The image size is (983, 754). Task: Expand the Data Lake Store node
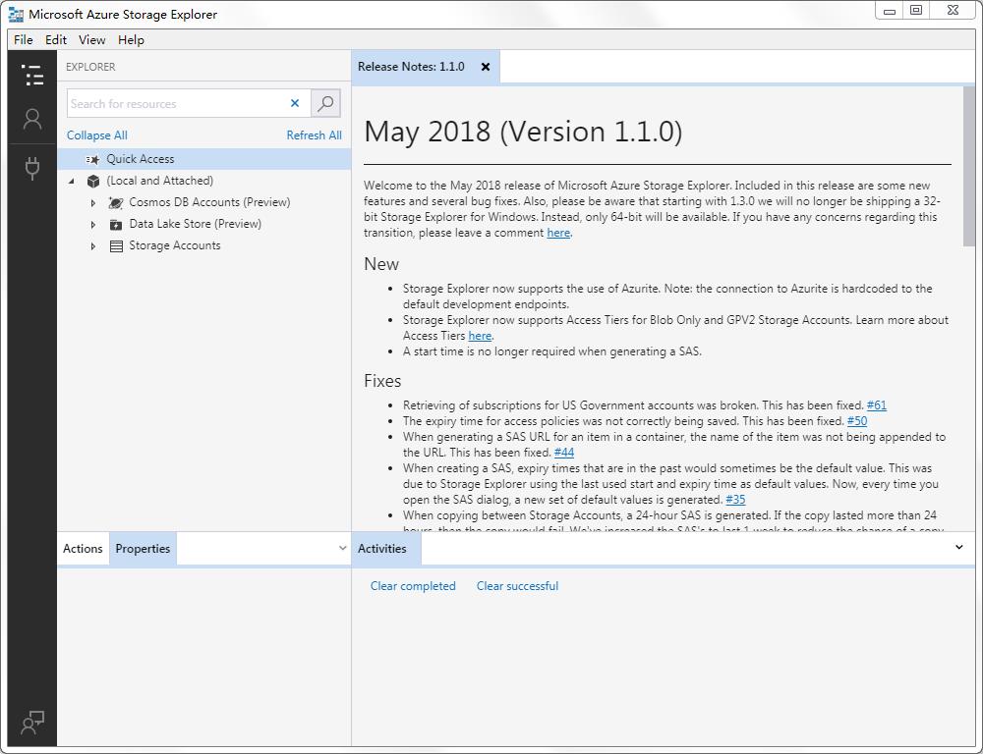93,224
